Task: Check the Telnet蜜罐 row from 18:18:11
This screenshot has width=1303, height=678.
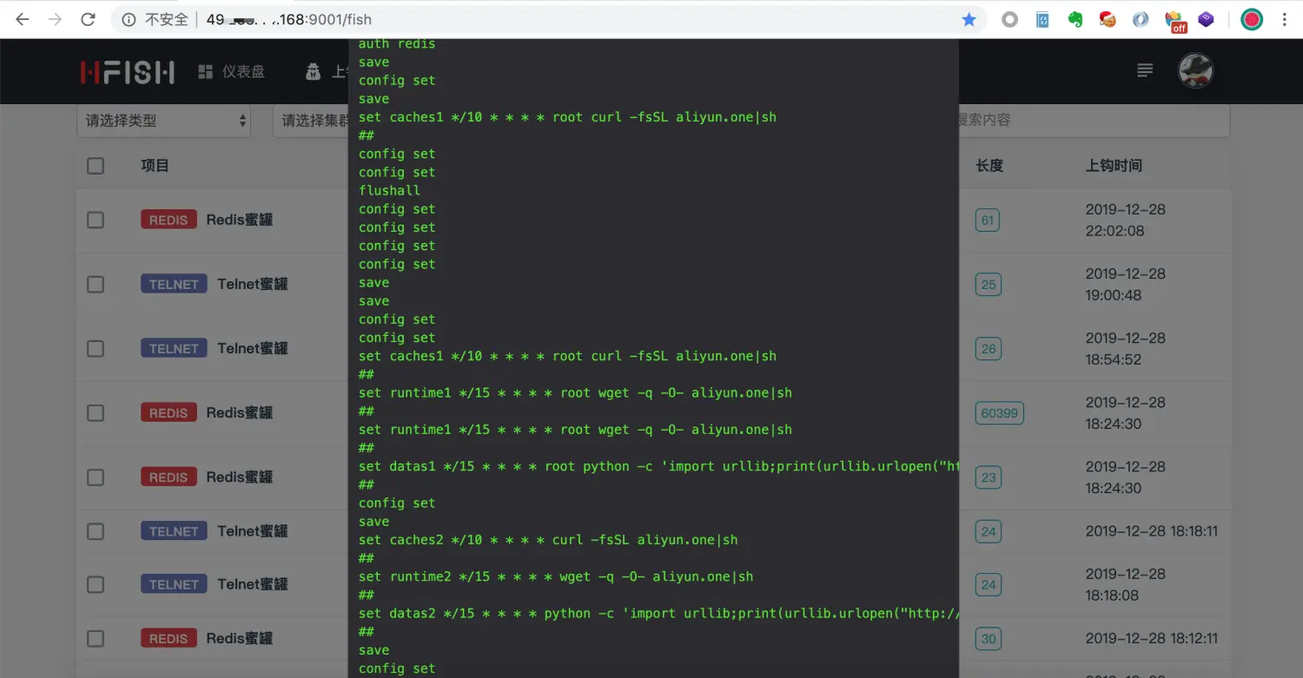Action: click(x=96, y=531)
